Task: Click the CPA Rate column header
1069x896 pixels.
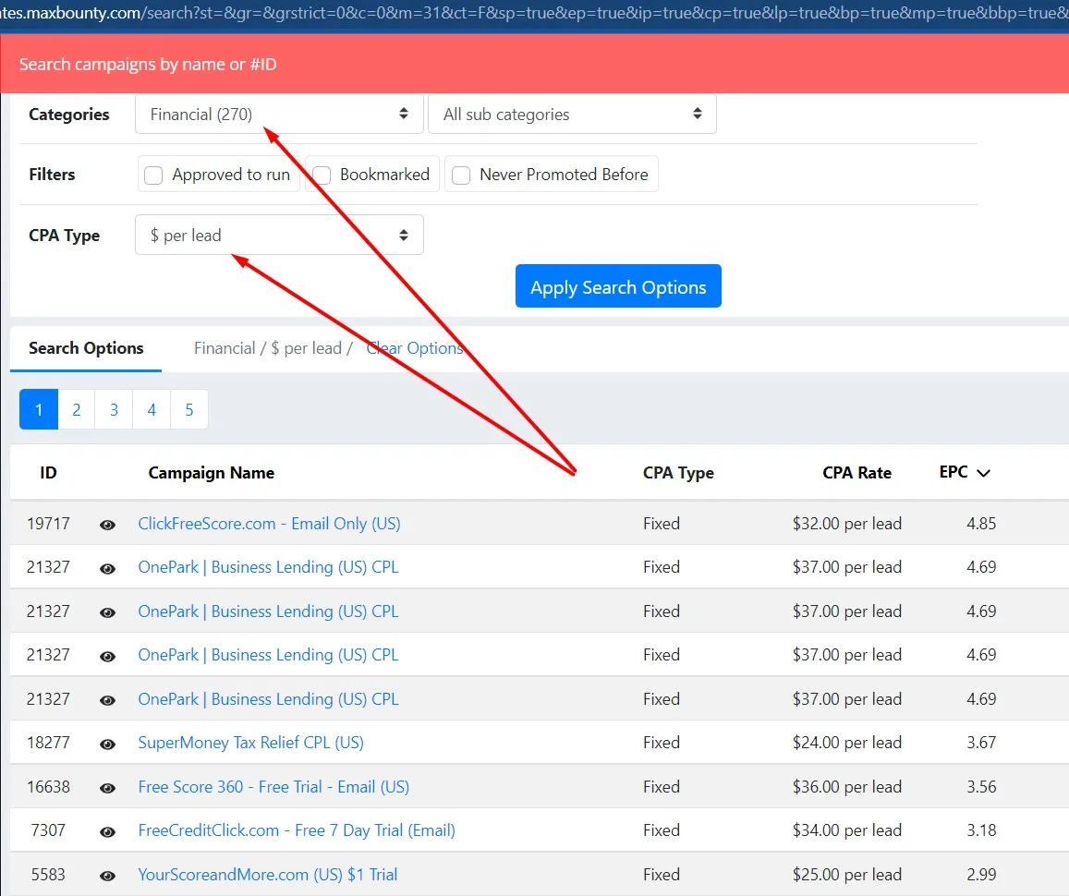Action: (x=857, y=473)
